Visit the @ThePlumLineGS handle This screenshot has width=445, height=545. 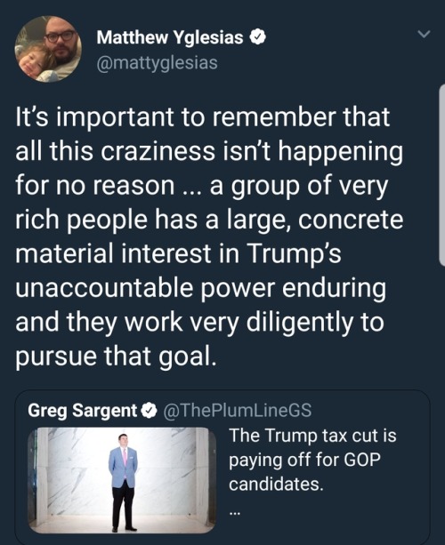point(238,410)
